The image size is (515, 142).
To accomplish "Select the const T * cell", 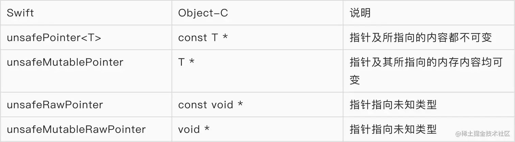I will tap(203, 38).
